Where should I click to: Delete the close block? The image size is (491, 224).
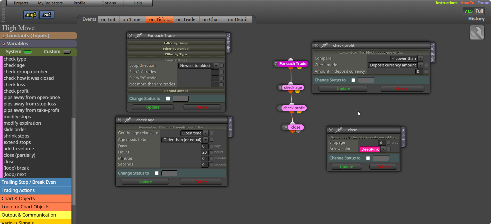[x=383, y=167]
